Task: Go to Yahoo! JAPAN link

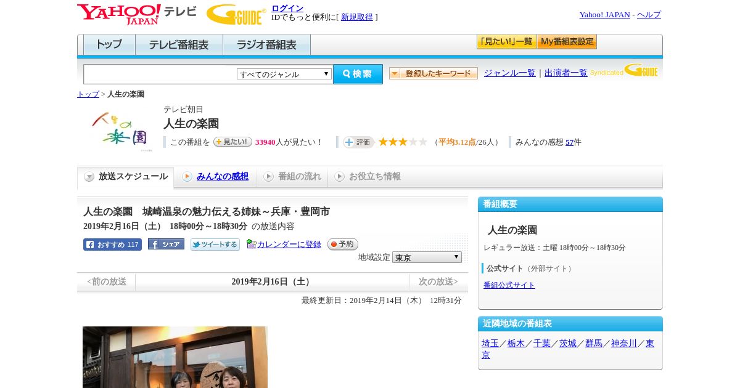Action: (x=604, y=15)
